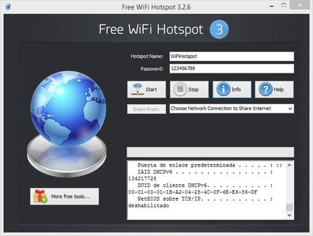Click the Stop square icon
This screenshot has width=313, height=236.
(180, 89)
